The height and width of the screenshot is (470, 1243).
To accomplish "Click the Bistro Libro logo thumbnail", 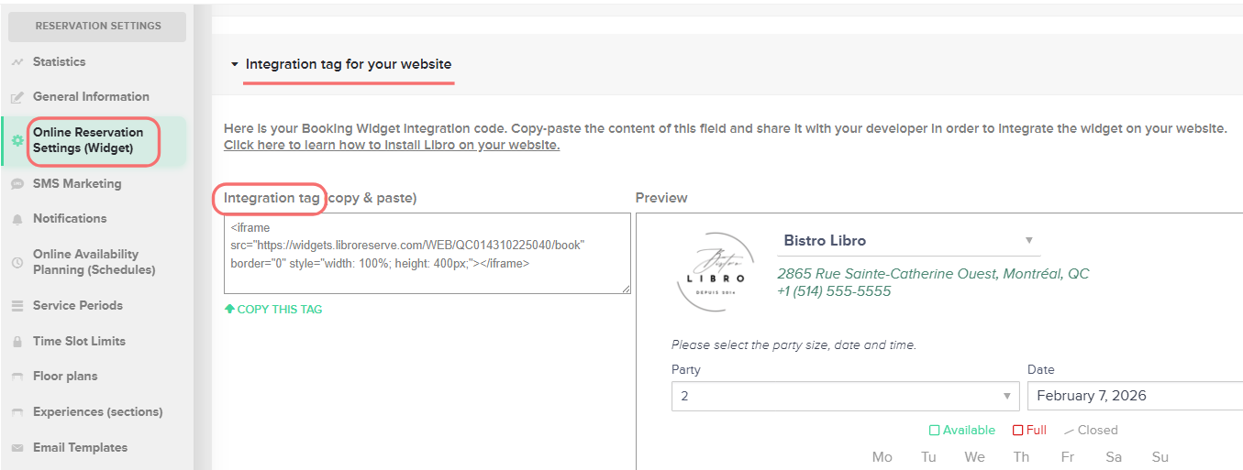I will coord(715,271).
